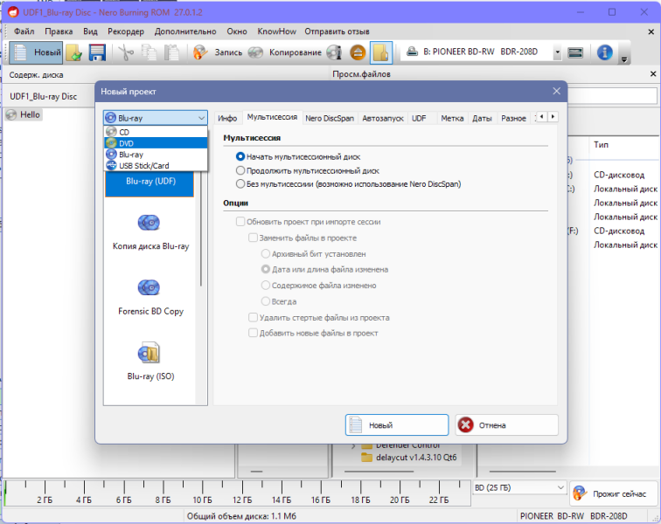Select Продолжить мультисессионный диск radio button

[240, 170]
